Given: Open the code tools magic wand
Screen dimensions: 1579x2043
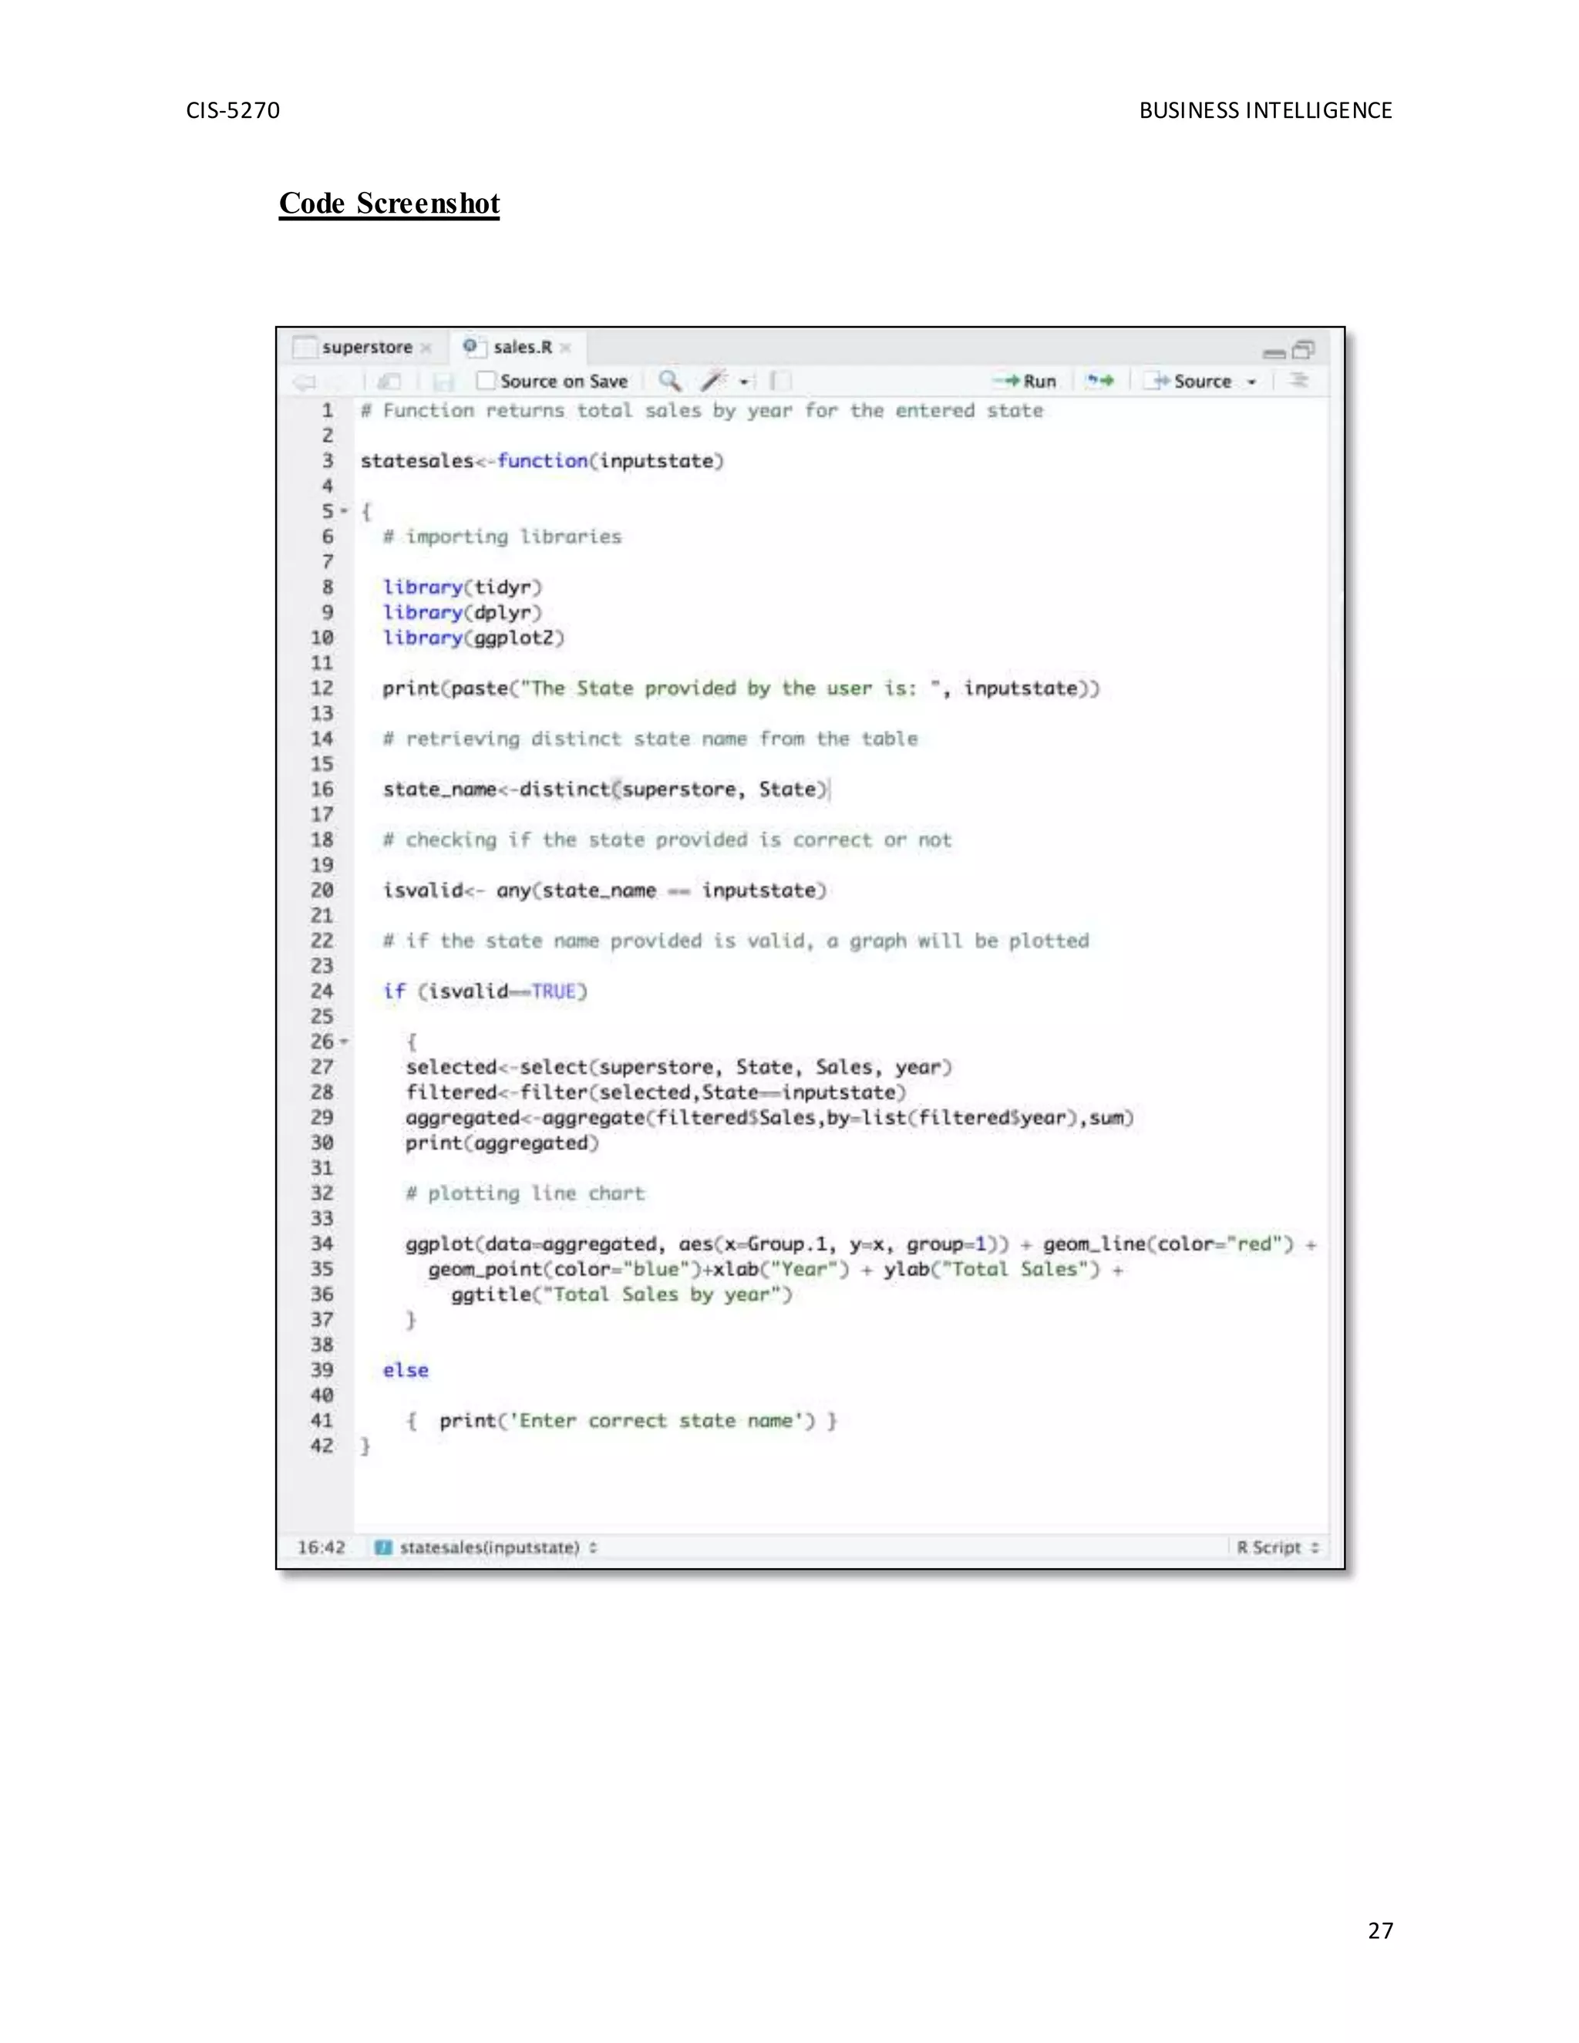Looking at the screenshot, I should pyautogui.click(x=715, y=380).
